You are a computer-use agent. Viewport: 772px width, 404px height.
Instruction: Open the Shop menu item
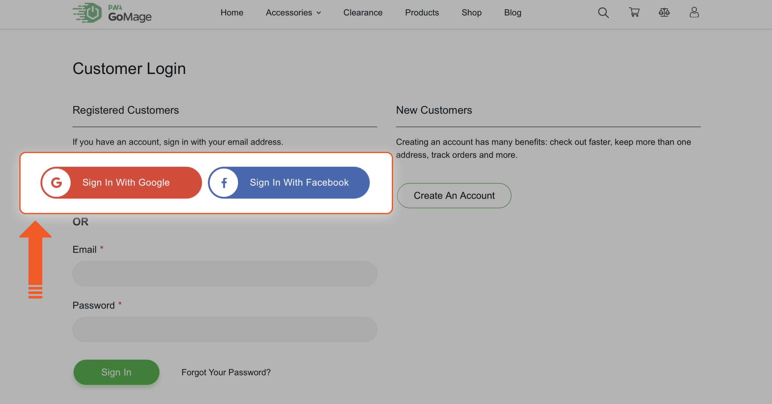471,13
